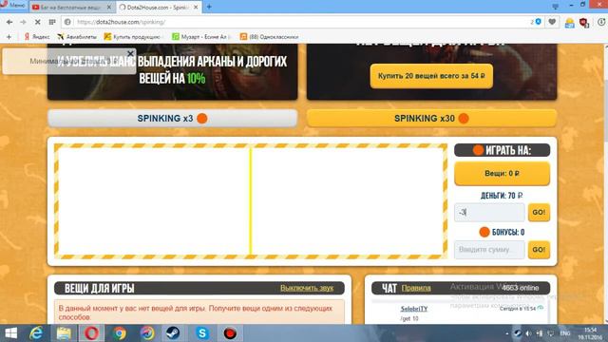This screenshot has height=342, width=608.
Task: Close the YouTube tab
Action: (109, 7)
